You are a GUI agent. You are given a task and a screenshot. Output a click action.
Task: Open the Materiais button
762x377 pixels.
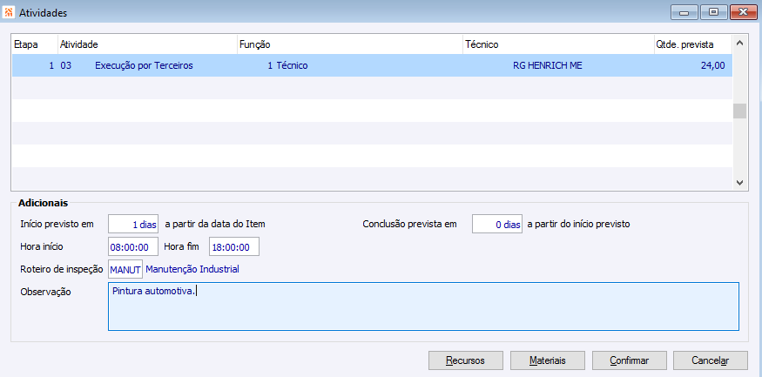547,361
